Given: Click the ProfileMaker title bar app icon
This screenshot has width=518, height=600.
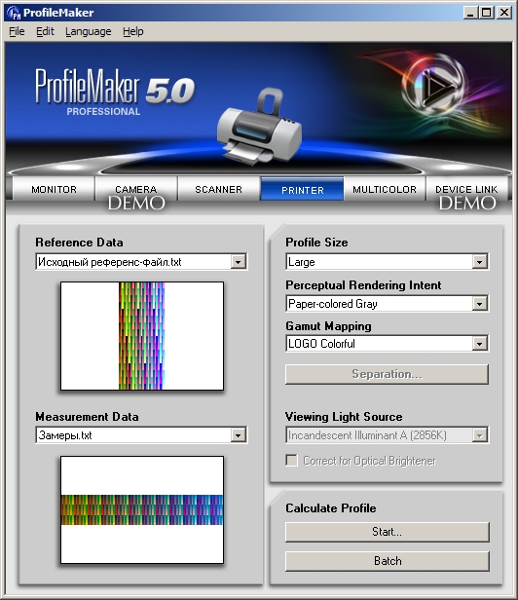Looking at the screenshot, I should pos(14,13).
